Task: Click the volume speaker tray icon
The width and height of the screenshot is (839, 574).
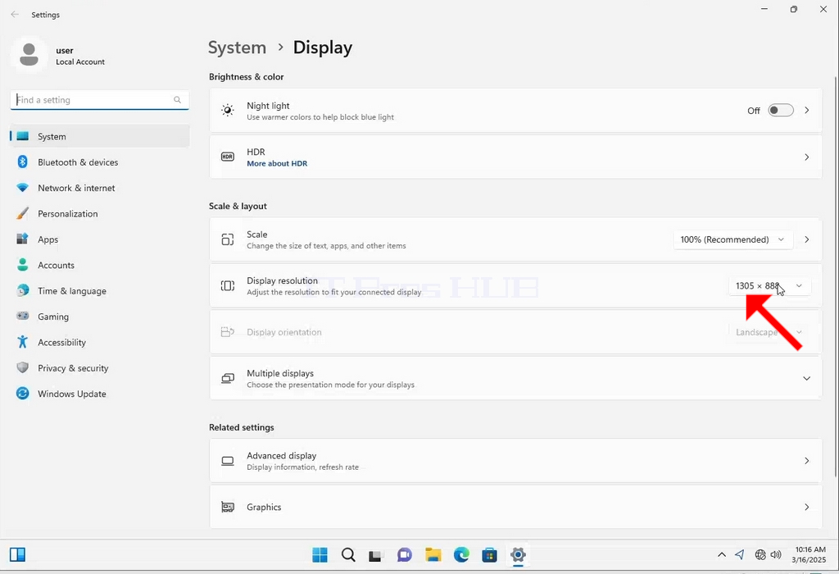Action: coord(776,554)
